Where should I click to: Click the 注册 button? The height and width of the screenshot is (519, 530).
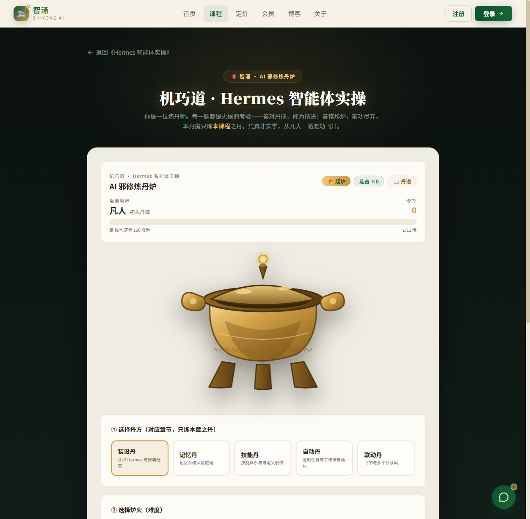[x=458, y=14]
